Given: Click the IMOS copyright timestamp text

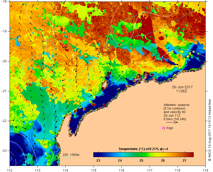Looking at the screenshot, I should click(210, 130).
